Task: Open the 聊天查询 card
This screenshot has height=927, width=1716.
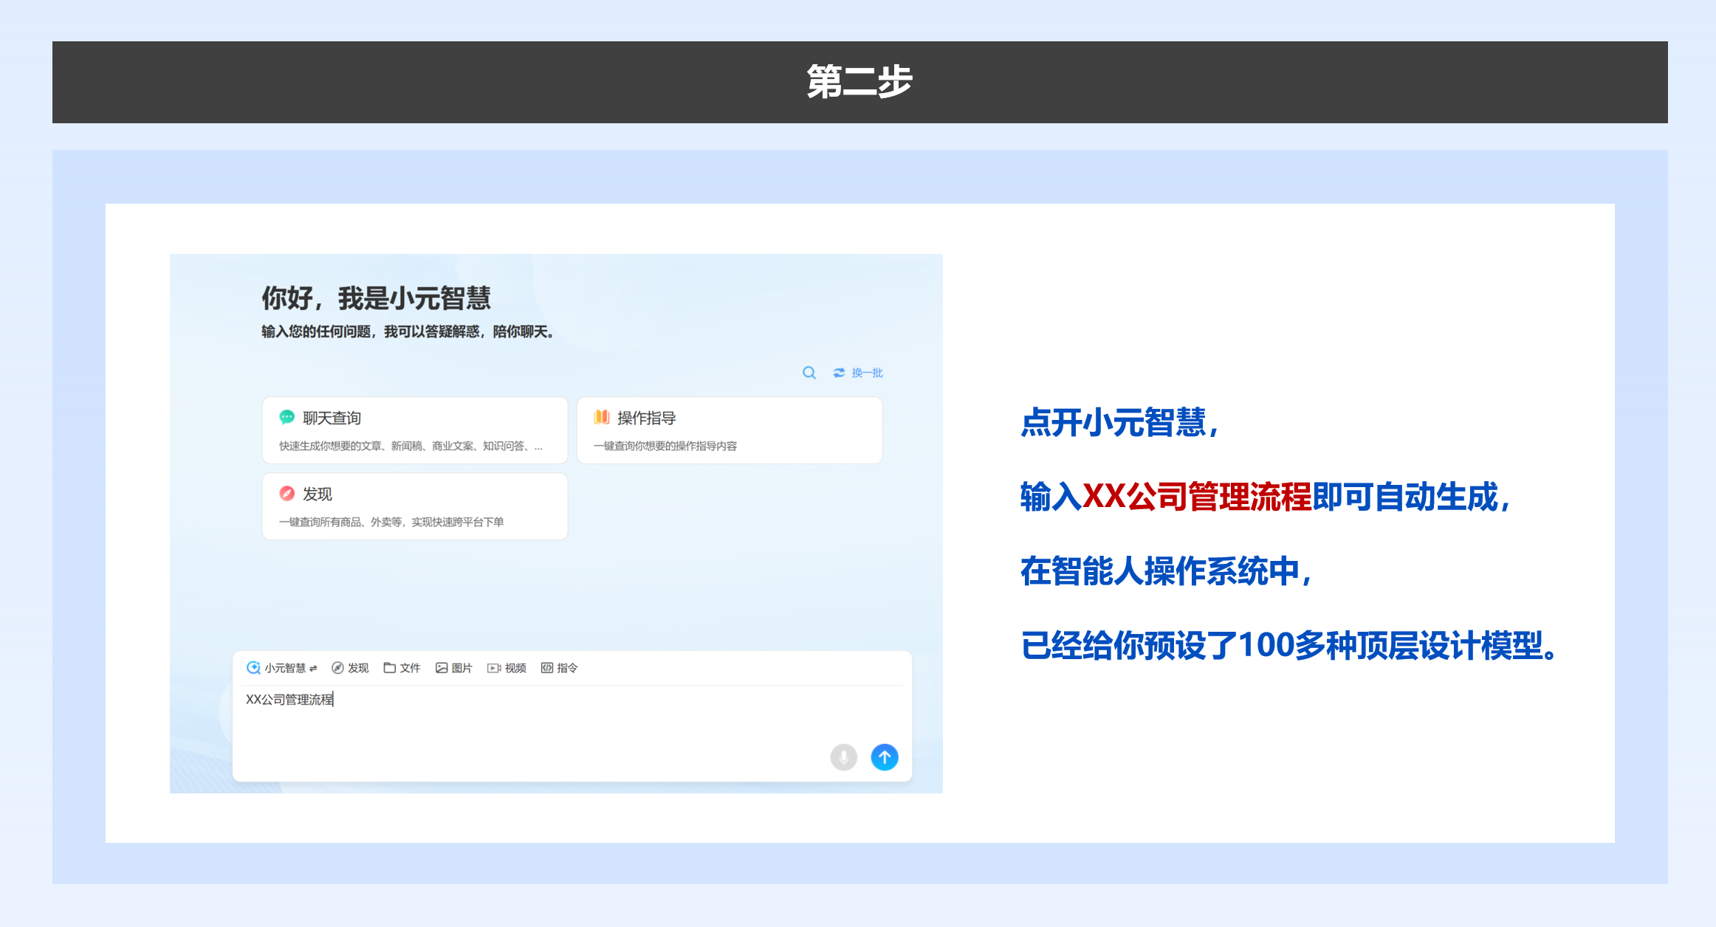Action: (414, 430)
